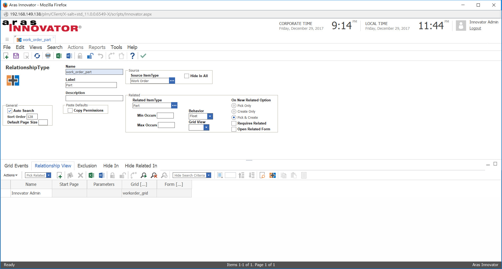
Task: Click the Hide In tab
Action: (x=111, y=166)
